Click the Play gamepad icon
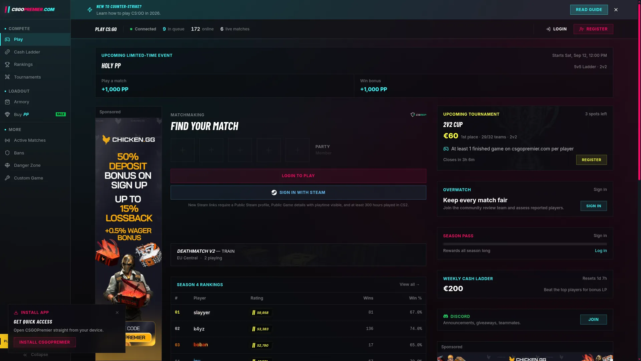Image resolution: width=641 pixels, height=361 pixels. point(7,39)
